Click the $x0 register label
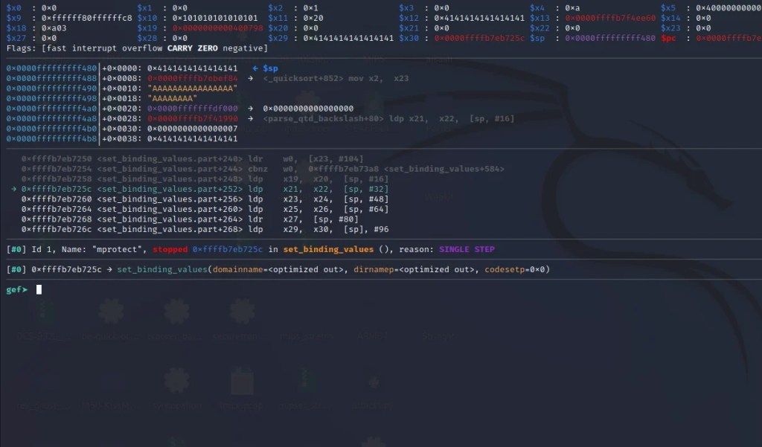Screen dimensions: 762x447 [13, 8]
